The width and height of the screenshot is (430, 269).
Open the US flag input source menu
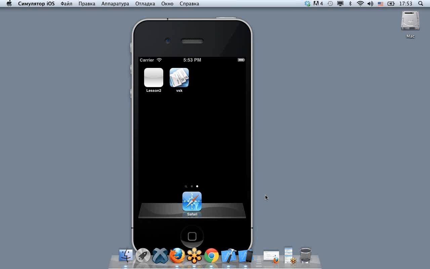[381, 4]
